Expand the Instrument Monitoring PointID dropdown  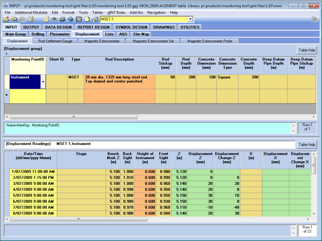pyautogui.click(x=43, y=82)
